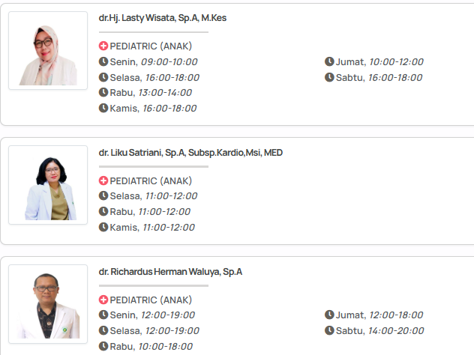Open dr.Hj. Lasty Wisata's name link

[x=162, y=18]
